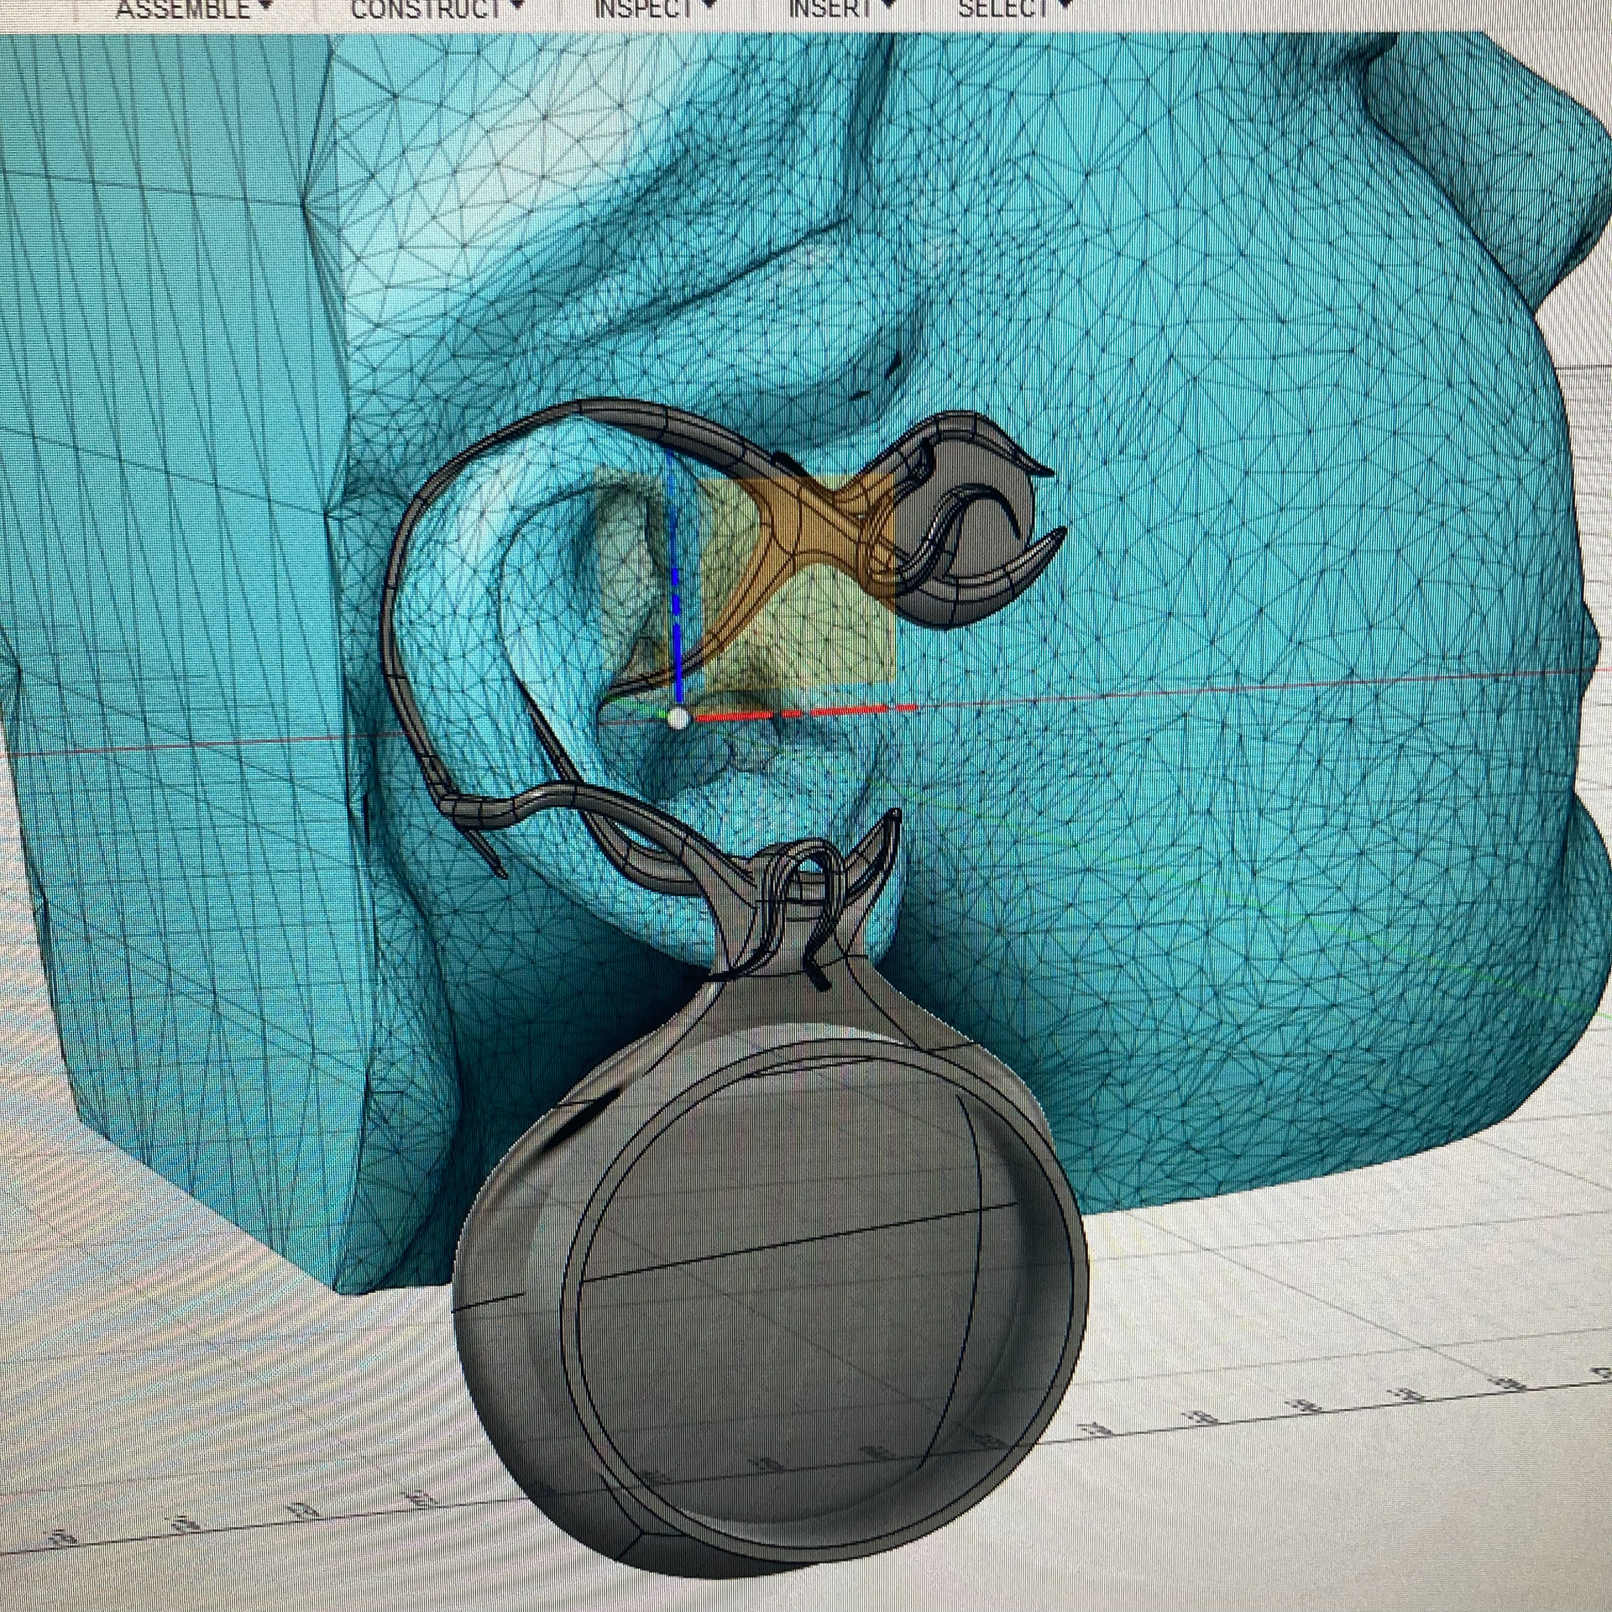Open the ASSEMBLE dropdown menu
The width and height of the screenshot is (1612, 1612).
tap(193, 9)
